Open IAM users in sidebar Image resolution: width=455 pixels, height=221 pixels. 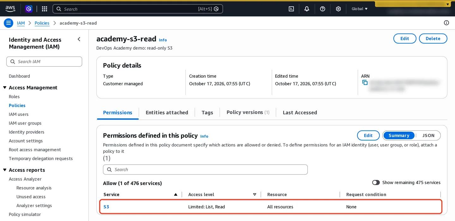pyautogui.click(x=19, y=114)
